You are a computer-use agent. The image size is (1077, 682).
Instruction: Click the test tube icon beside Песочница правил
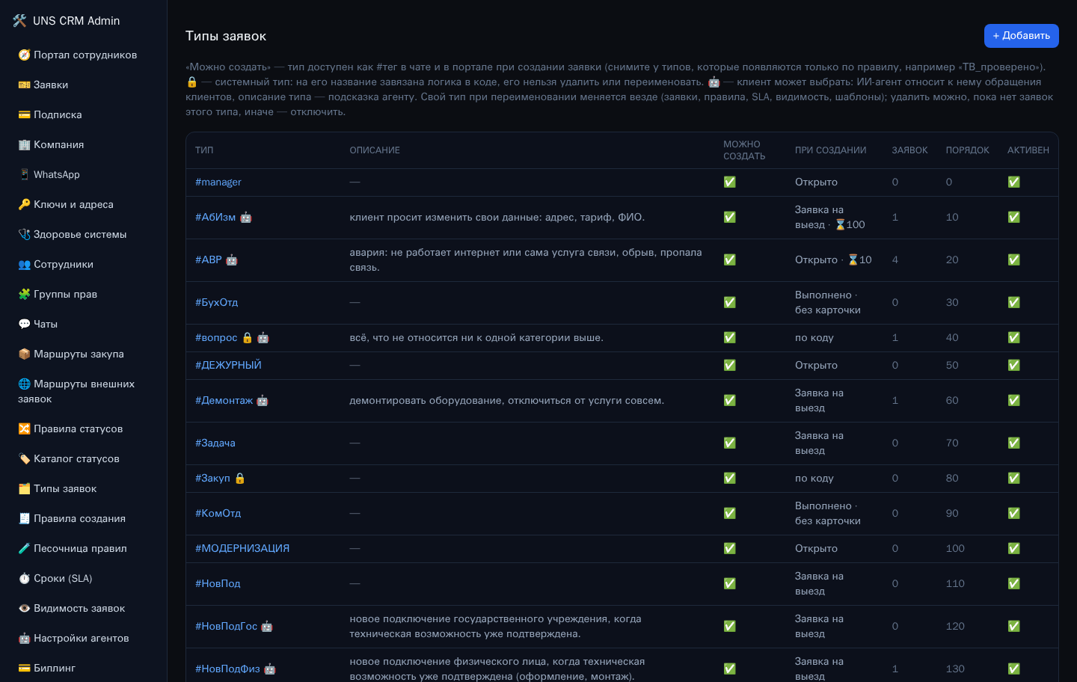pyautogui.click(x=24, y=548)
